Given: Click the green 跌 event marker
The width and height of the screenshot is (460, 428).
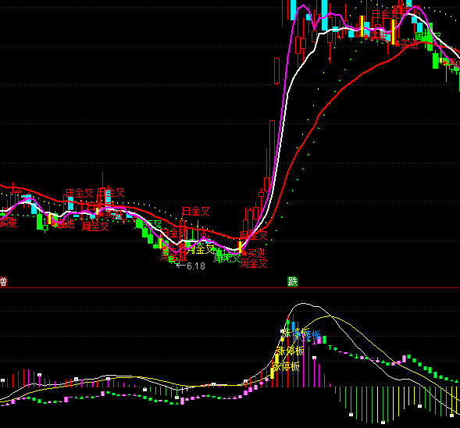Looking at the screenshot, I should coord(292,282).
